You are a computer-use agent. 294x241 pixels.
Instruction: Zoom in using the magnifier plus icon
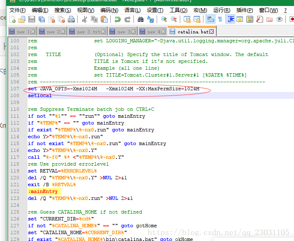[x=164, y=19]
